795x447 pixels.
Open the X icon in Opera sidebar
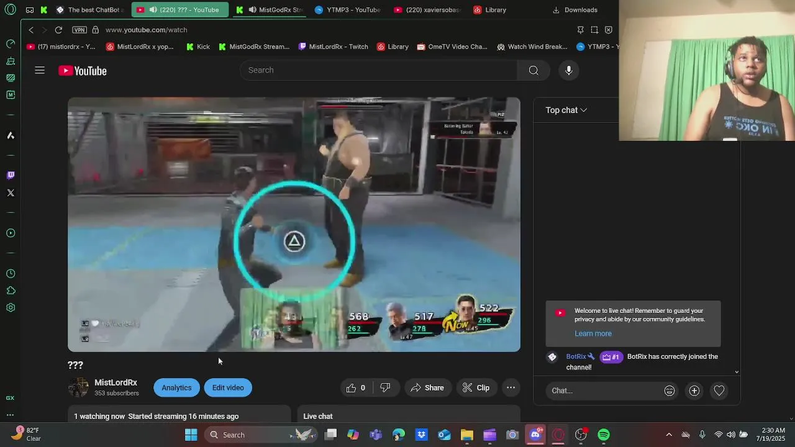[11, 192]
